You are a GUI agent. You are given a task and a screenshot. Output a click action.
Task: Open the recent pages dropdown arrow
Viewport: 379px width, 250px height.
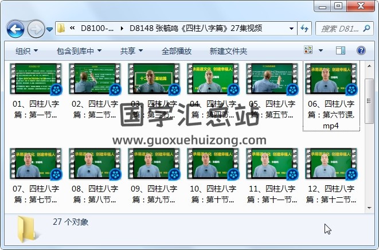[x=50, y=28]
